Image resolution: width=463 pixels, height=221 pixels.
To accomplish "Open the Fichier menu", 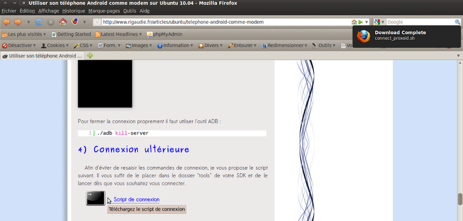I will [x=9, y=11].
